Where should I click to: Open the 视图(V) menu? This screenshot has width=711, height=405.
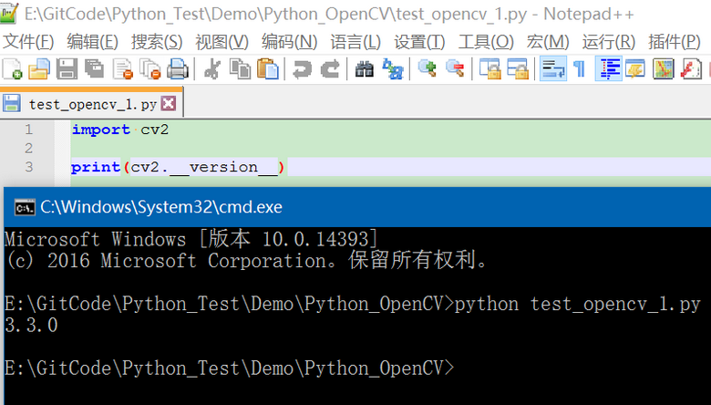222,42
